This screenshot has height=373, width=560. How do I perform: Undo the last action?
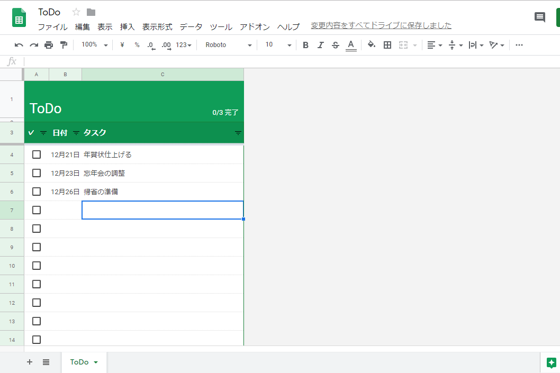point(19,45)
